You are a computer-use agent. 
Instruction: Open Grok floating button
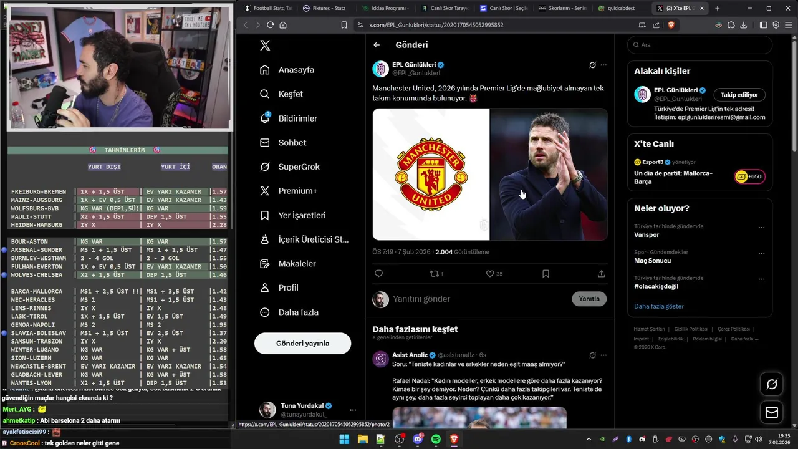772,384
